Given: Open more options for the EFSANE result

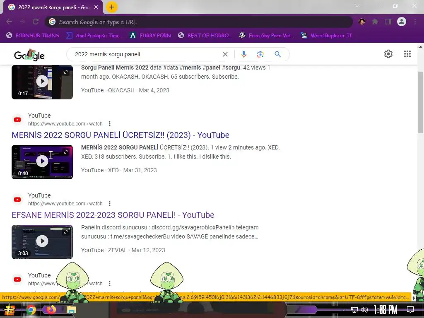Looking at the screenshot, I should point(109,204).
